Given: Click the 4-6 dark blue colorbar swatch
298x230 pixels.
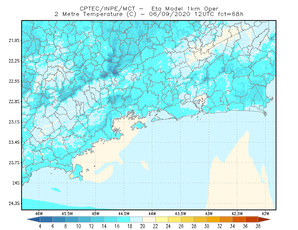Looking at the screenshot, I should (x=46, y=220).
